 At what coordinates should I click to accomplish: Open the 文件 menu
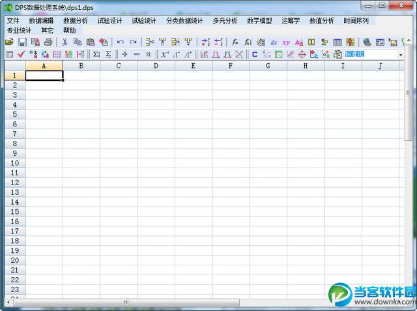coord(13,21)
